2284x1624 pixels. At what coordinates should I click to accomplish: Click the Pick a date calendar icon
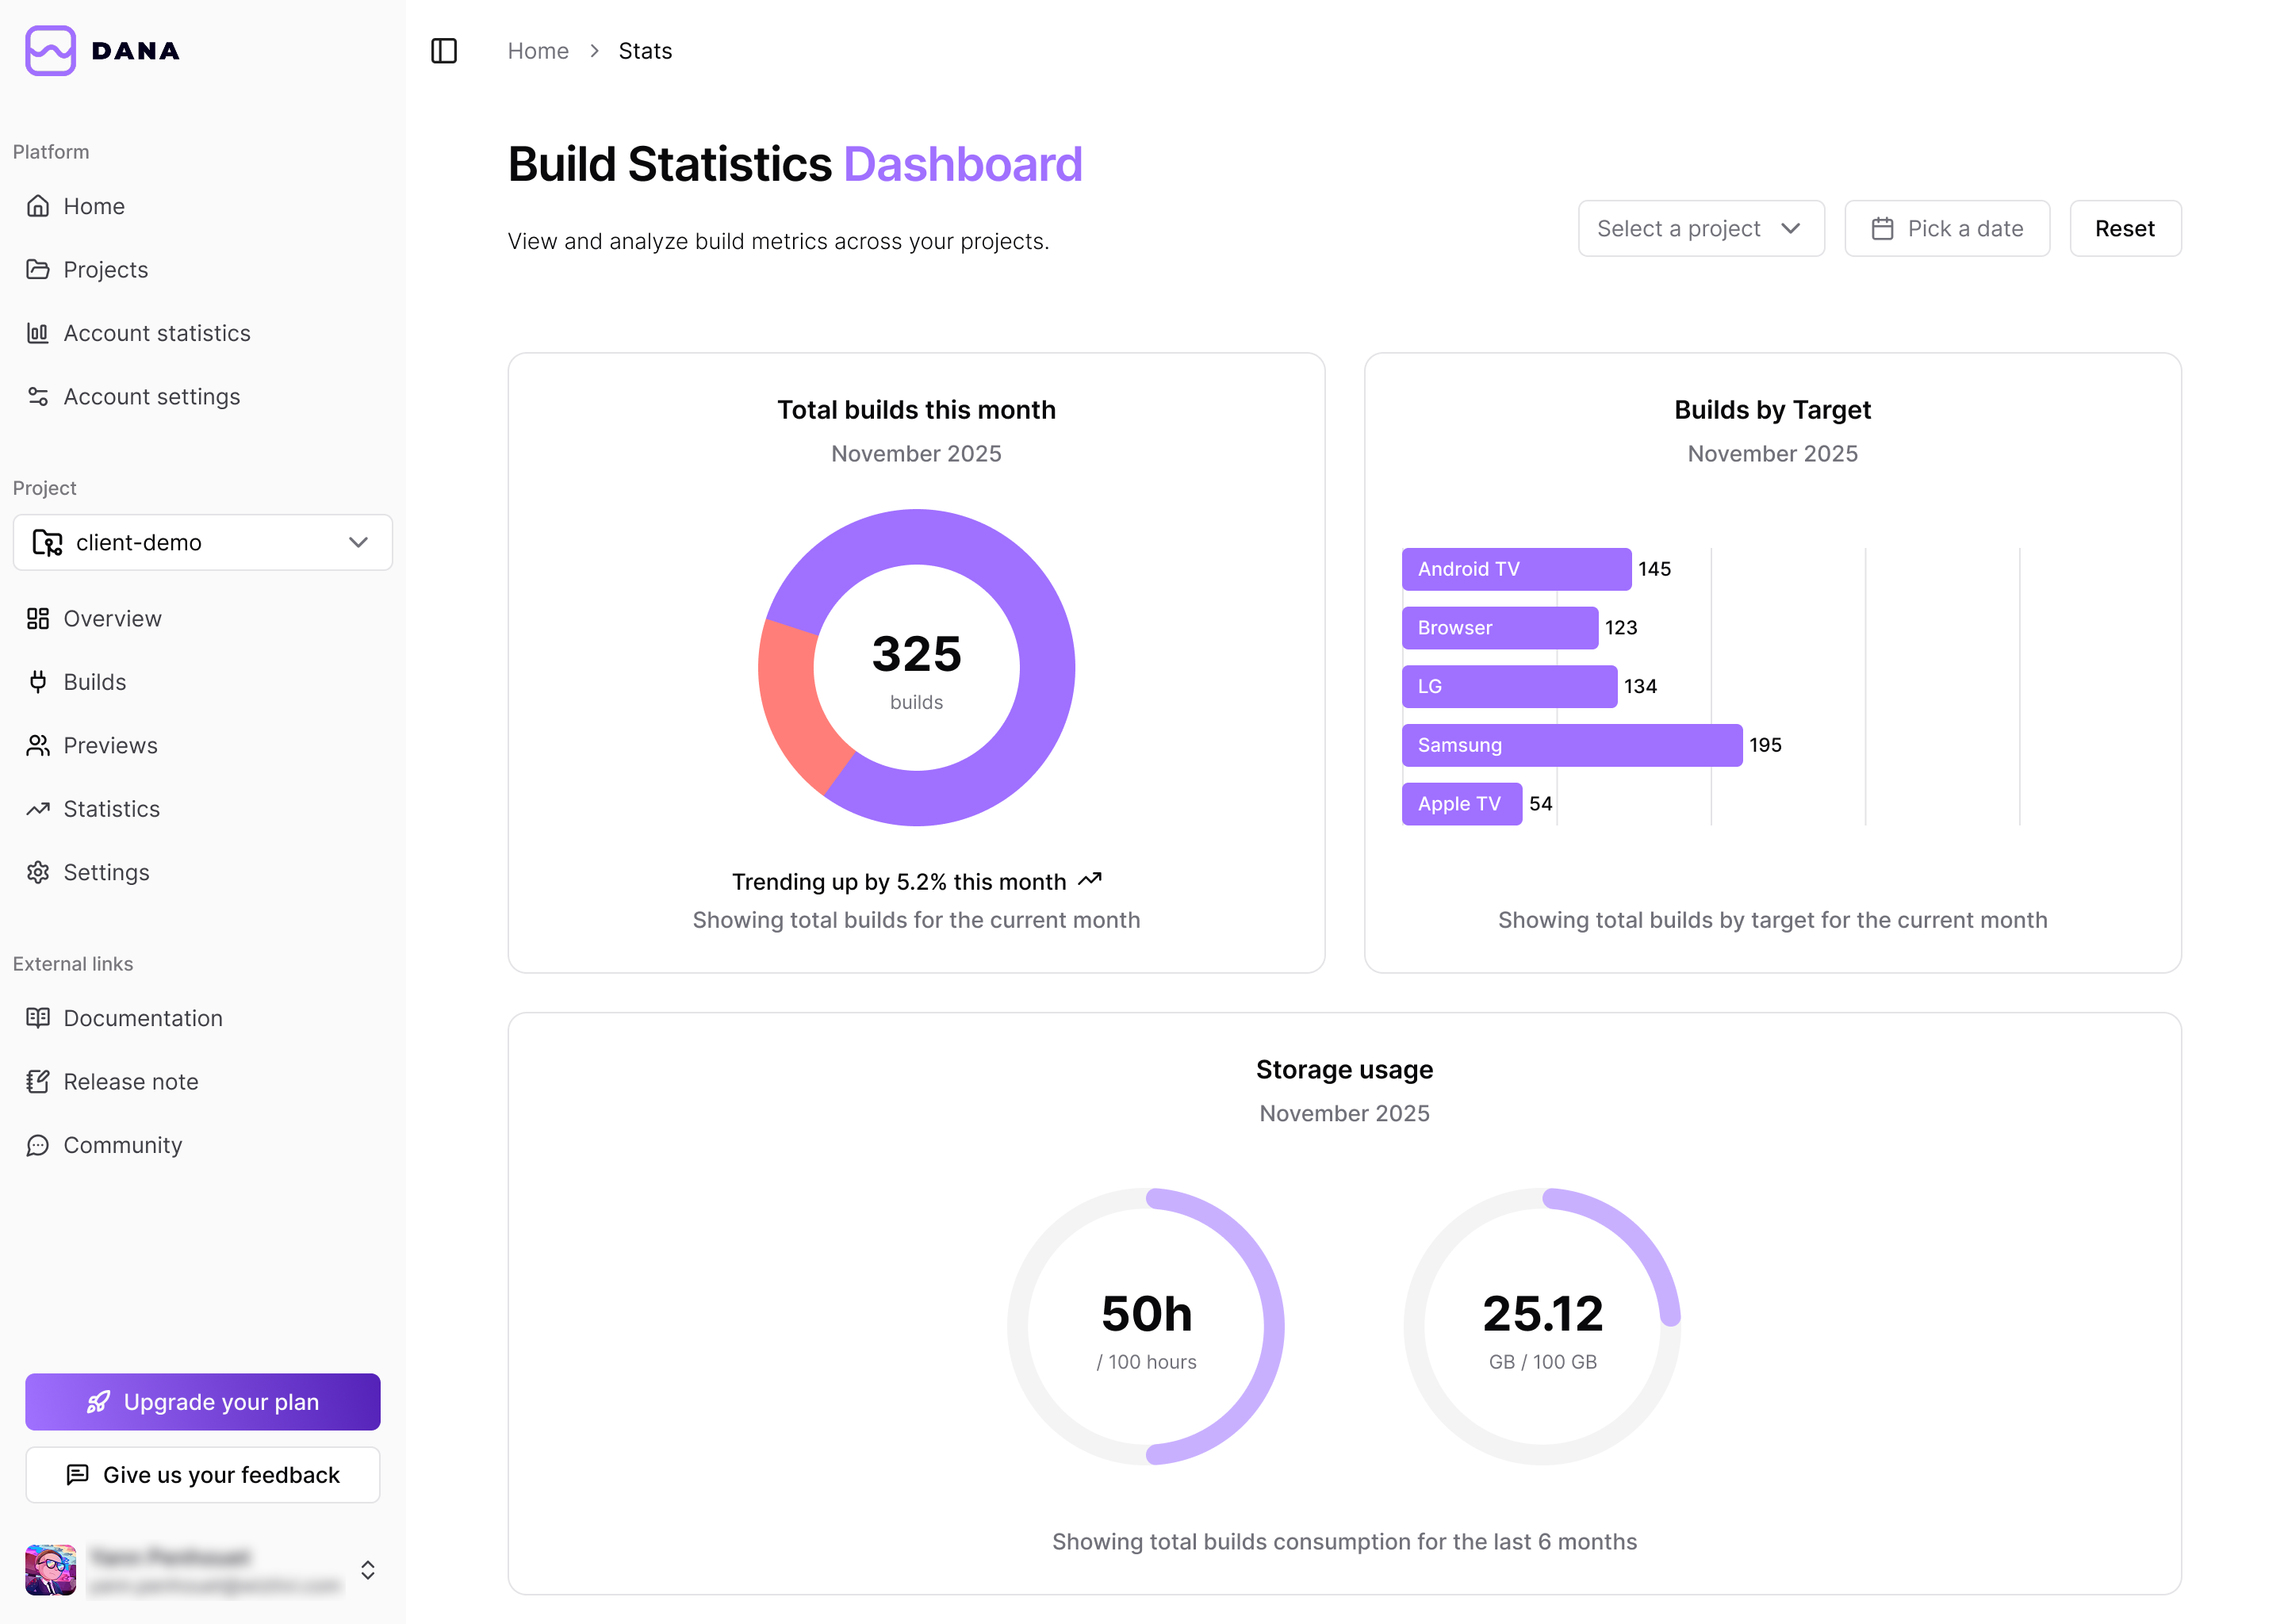tap(1884, 228)
